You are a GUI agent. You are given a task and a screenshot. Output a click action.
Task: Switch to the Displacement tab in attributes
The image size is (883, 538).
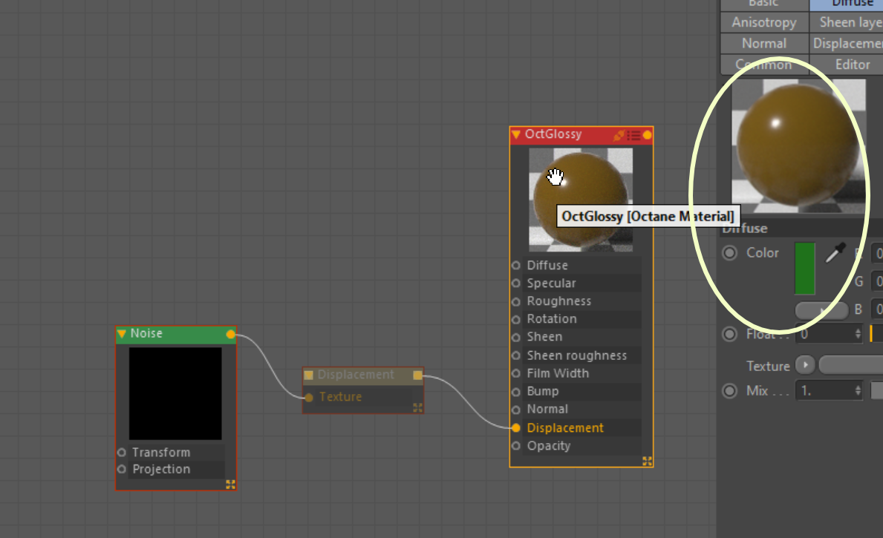pos(847,43)
